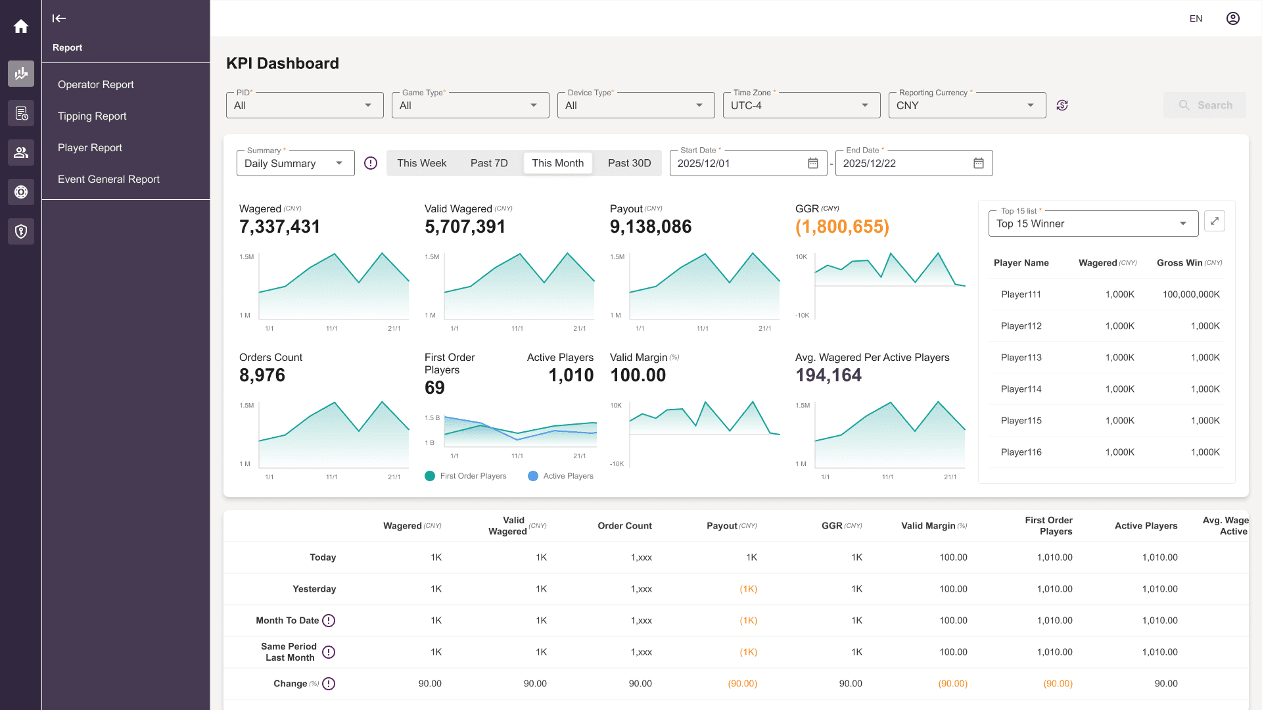Switch language via EN link
Screen dimensions: 1262x710
pos(1196,18)
